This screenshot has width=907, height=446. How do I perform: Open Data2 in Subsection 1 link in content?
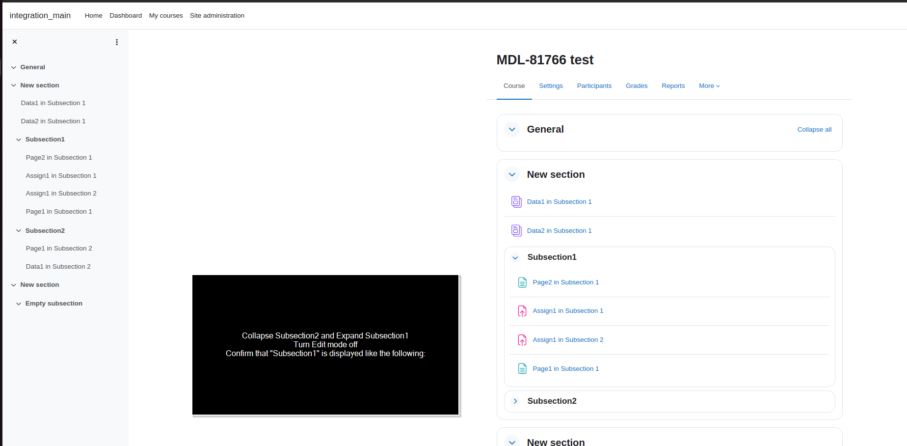point(559,231)
